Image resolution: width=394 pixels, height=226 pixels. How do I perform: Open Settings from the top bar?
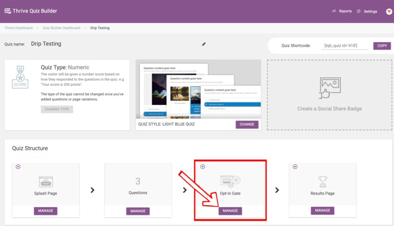[367, 11]
